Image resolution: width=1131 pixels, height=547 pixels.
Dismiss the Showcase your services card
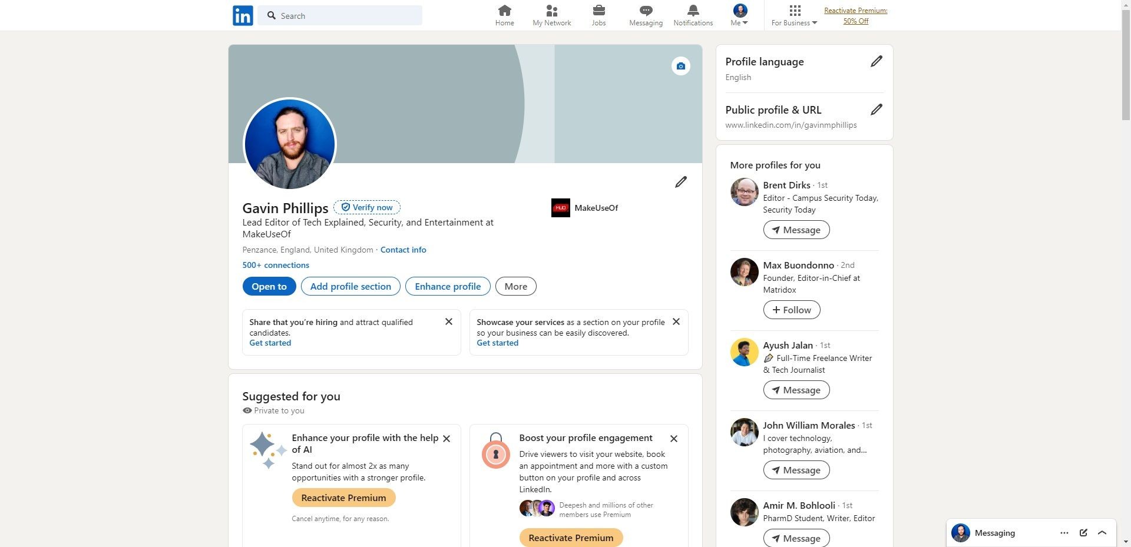676,321
